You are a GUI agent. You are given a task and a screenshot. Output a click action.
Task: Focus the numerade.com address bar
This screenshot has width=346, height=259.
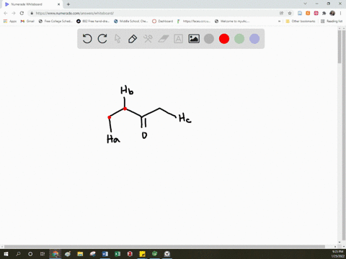pyautogui.click(x=154, y=13)
